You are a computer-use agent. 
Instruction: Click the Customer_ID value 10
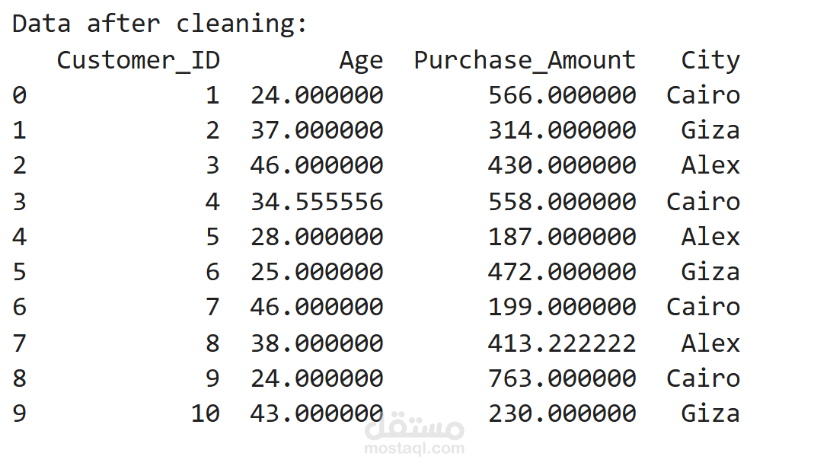click(x=205, y=413)
